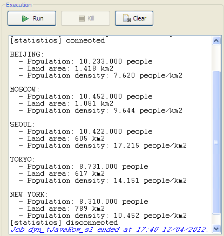Clear the execution console output

pos(134,18)
